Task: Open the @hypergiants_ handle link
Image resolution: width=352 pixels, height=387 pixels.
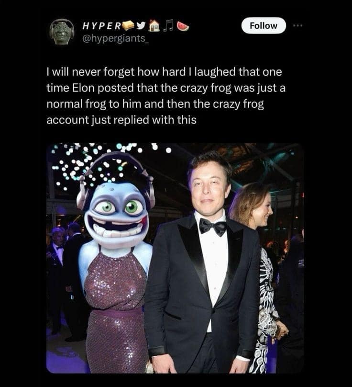Action: (x=116, y=38)
